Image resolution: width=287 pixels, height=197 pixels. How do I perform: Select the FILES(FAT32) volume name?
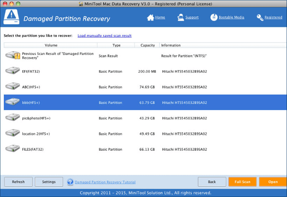33,149
